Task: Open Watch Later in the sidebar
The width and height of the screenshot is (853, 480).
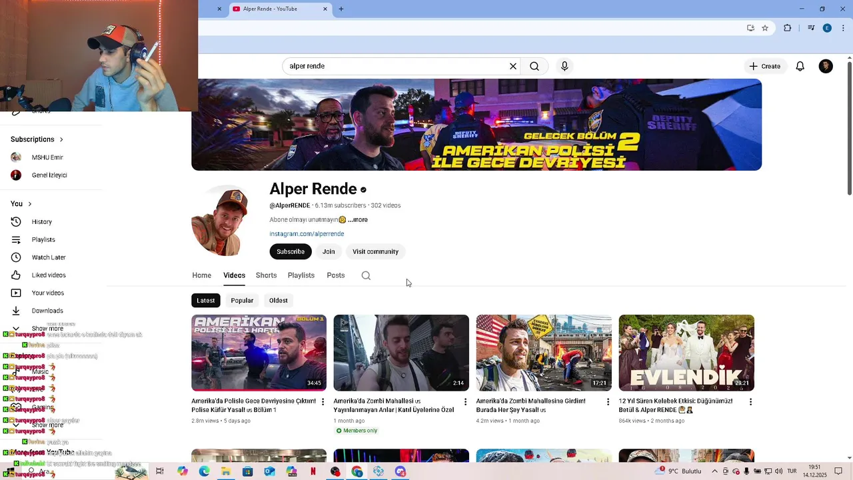Action: (49, 257)
